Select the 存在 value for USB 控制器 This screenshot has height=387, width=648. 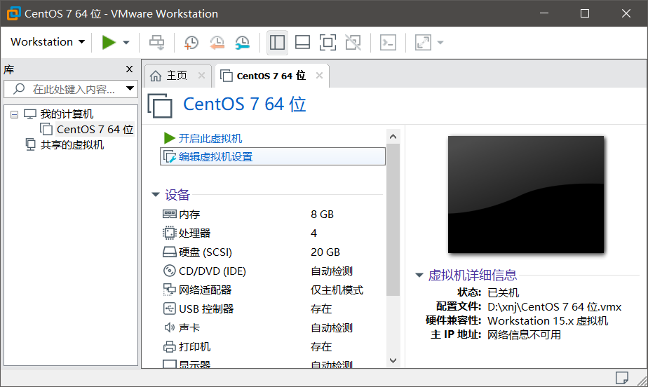pyautogui.click(x=320, y=309)
